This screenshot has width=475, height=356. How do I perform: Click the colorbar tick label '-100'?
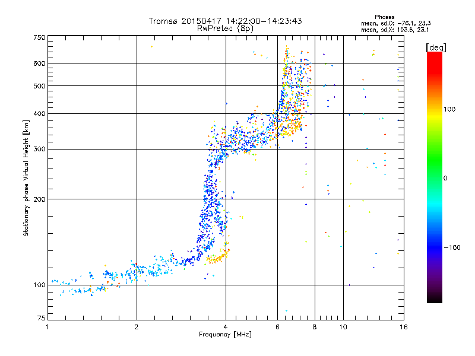click(x=452, y=247)
